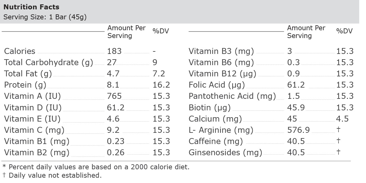Select the Calories row label
This screenshot has height=183, width=366.
point(20,51)
